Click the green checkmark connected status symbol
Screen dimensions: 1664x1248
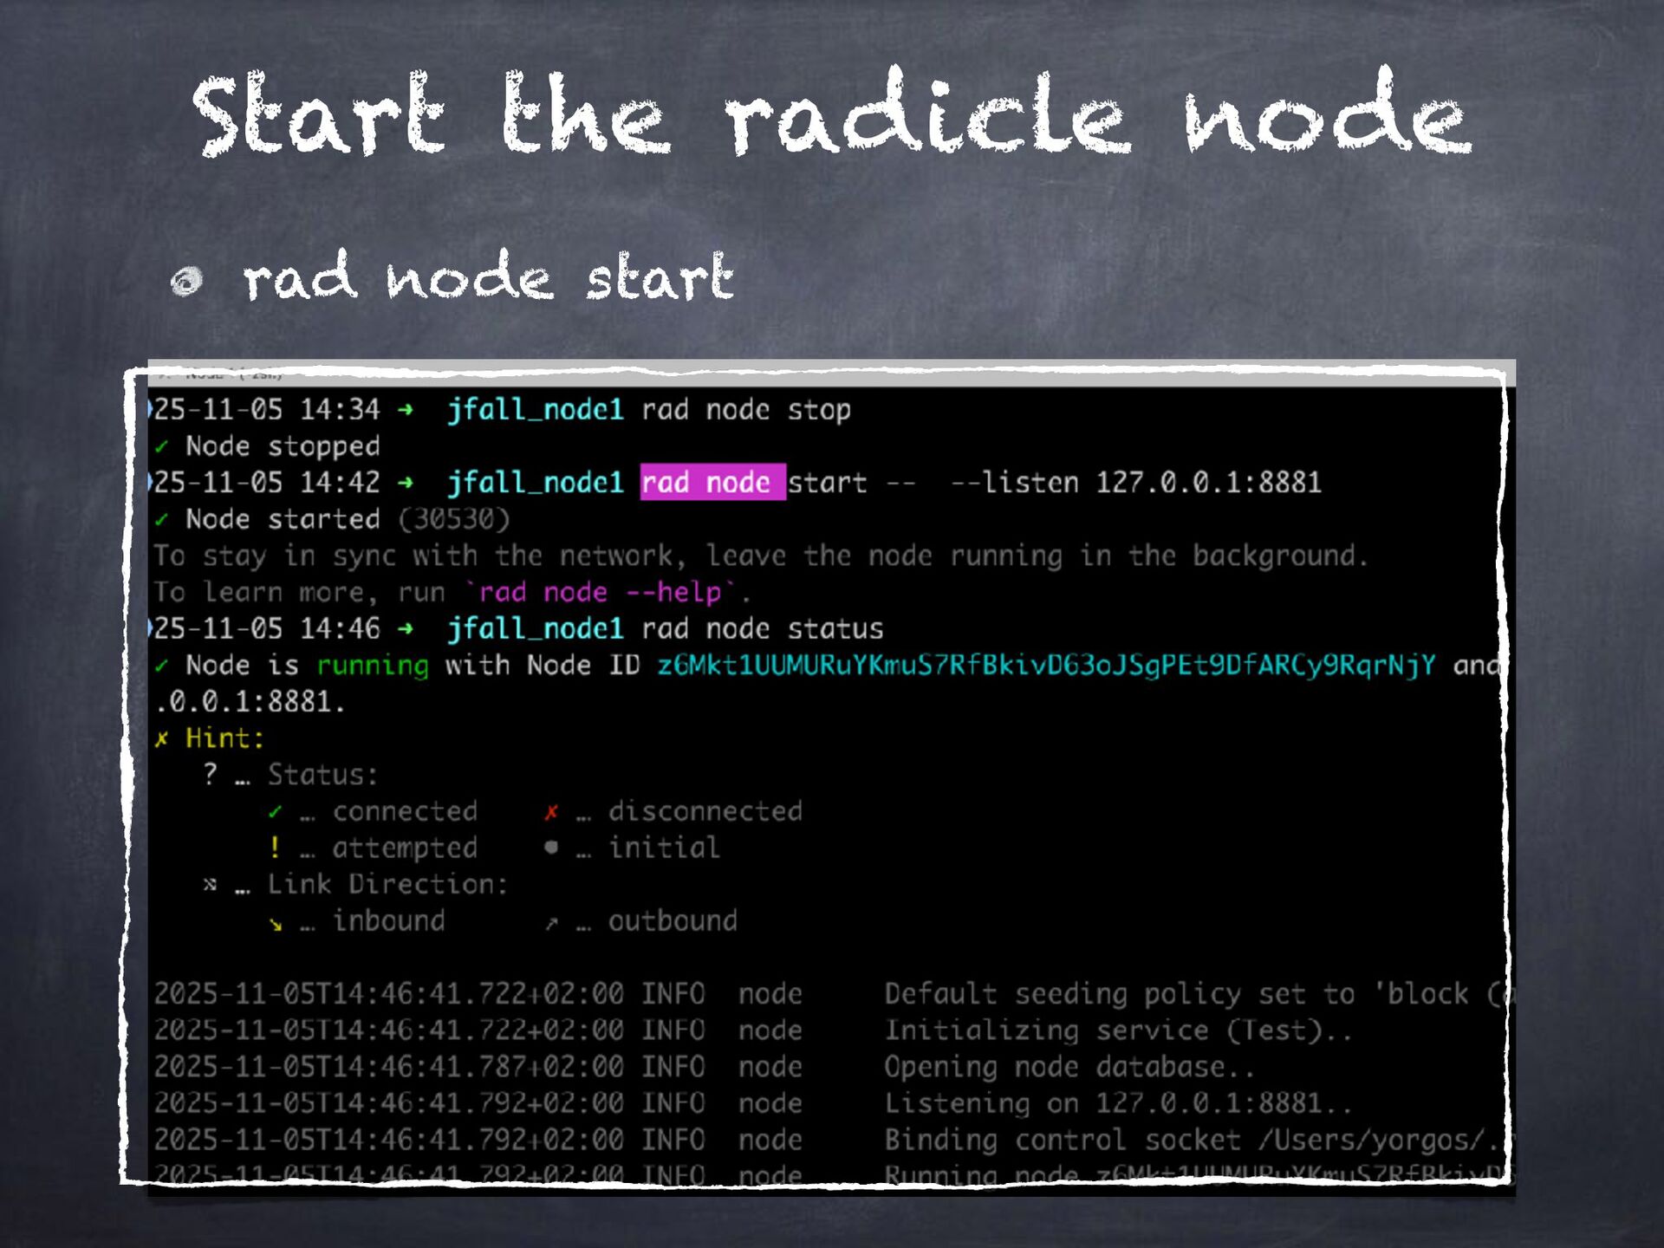point(275,812)
